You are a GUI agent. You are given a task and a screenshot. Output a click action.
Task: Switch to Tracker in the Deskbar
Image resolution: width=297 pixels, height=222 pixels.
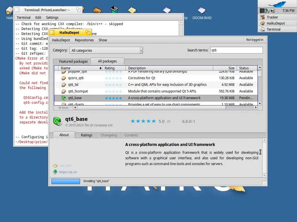pos(277,17)
